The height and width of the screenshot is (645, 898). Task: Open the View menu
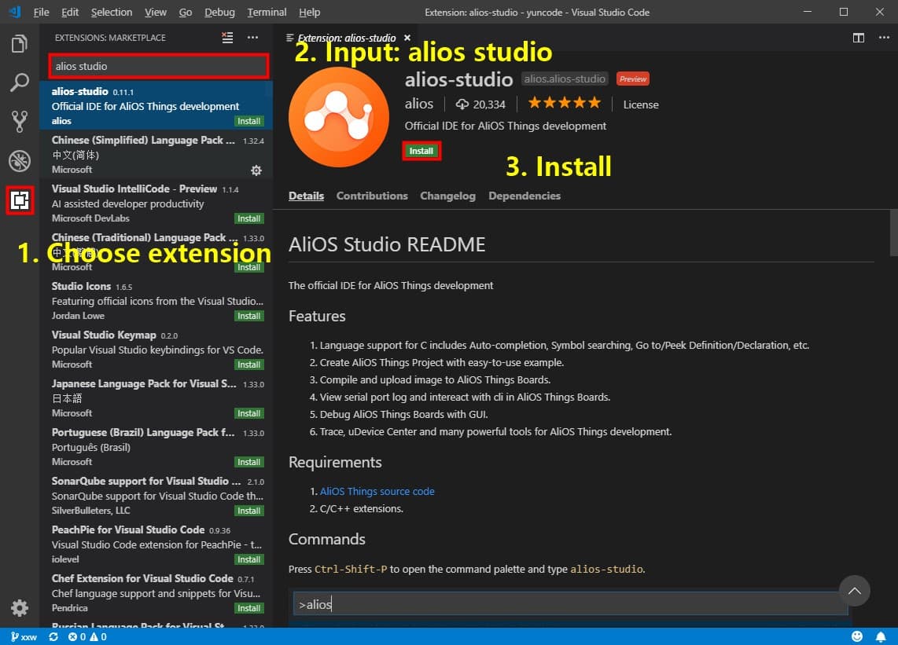155,12
